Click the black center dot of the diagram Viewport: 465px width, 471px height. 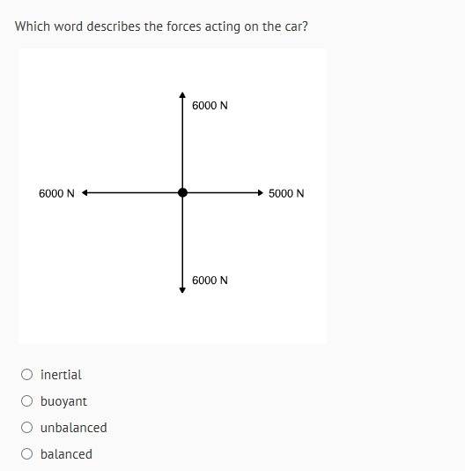(182, 192)
